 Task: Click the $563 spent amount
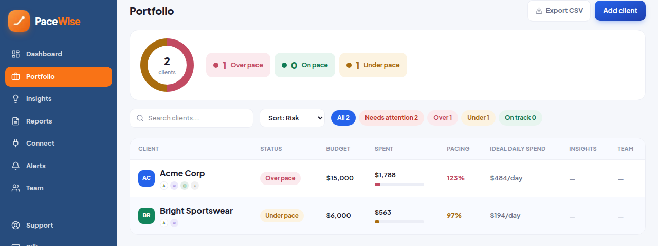pyautogui.click(x=383, y=212)
